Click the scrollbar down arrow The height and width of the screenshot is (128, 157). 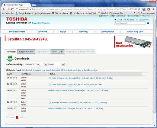[x=155, y=126]
